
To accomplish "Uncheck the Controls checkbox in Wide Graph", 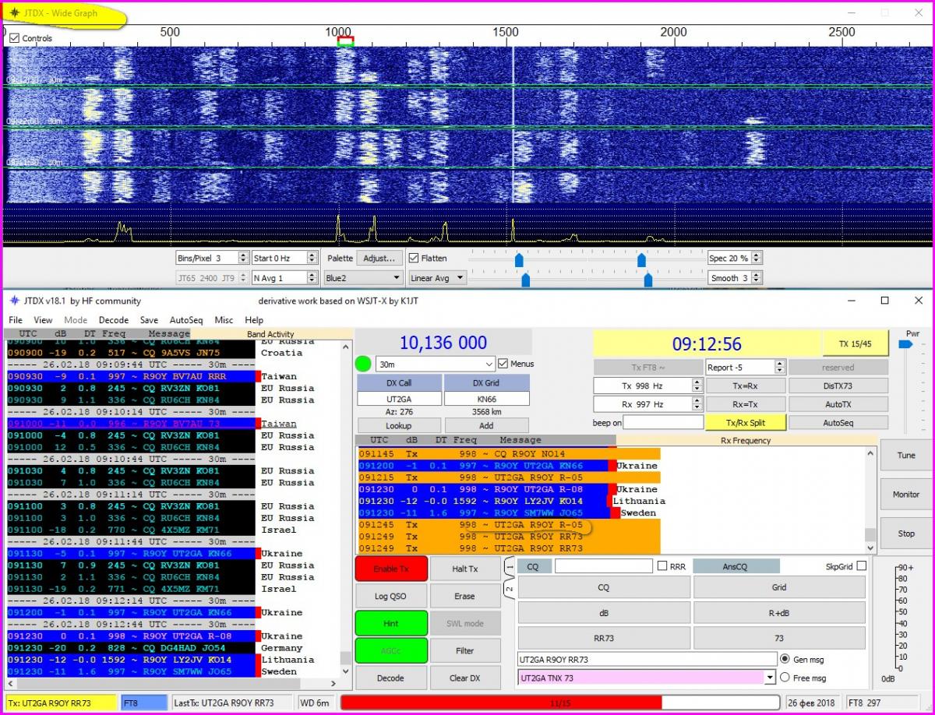I will [14, 38].
